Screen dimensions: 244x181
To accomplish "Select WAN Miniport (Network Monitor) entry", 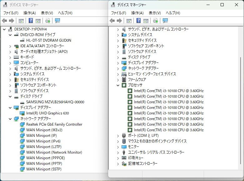I will point(54,152).
